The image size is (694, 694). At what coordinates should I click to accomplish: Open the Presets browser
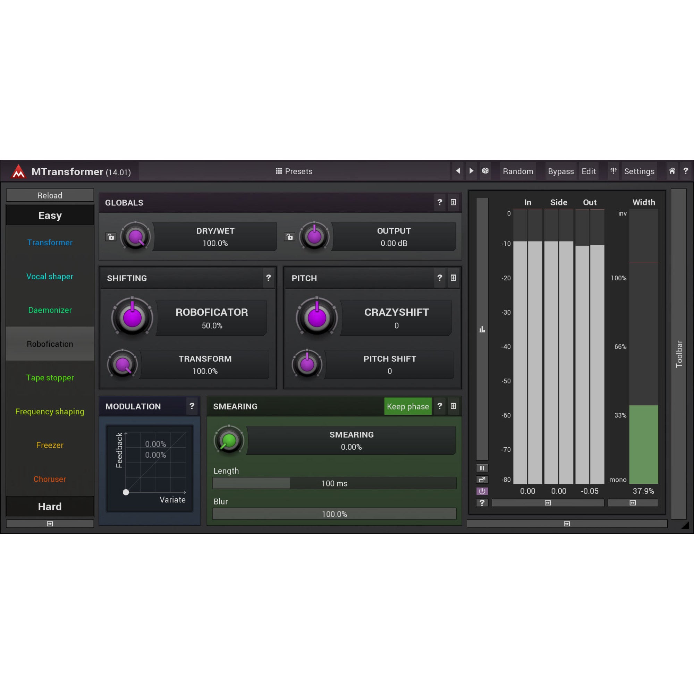pos(294,171)
